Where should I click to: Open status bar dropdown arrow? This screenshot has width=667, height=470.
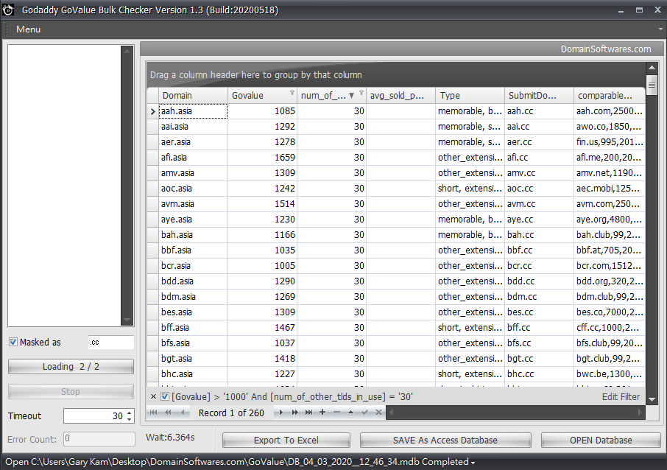point(473,463)
